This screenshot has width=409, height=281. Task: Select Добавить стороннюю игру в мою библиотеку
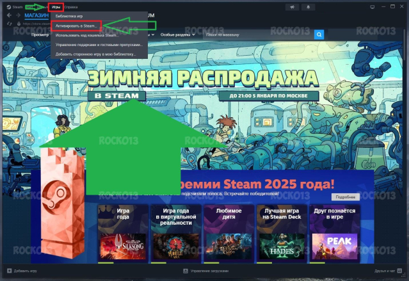96,54
